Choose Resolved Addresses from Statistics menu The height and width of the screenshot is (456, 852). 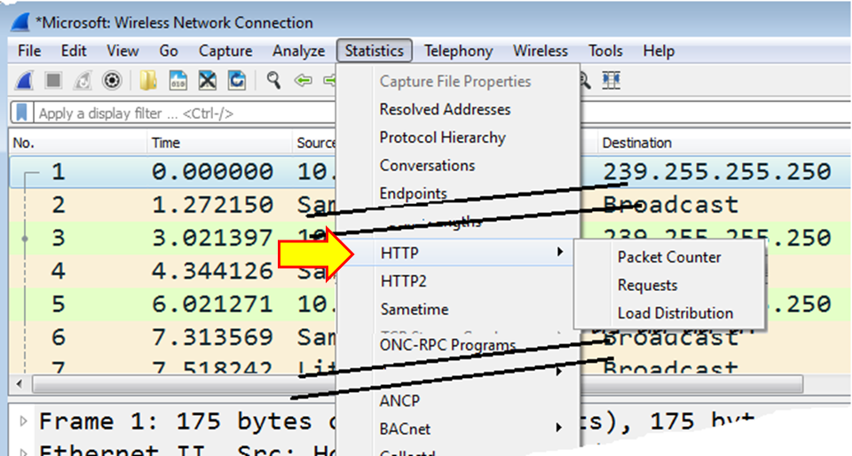(445, 110)
